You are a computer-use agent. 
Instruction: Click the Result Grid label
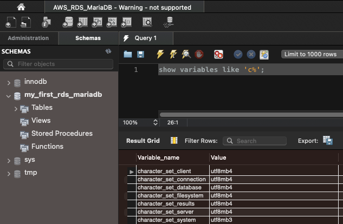143,141
